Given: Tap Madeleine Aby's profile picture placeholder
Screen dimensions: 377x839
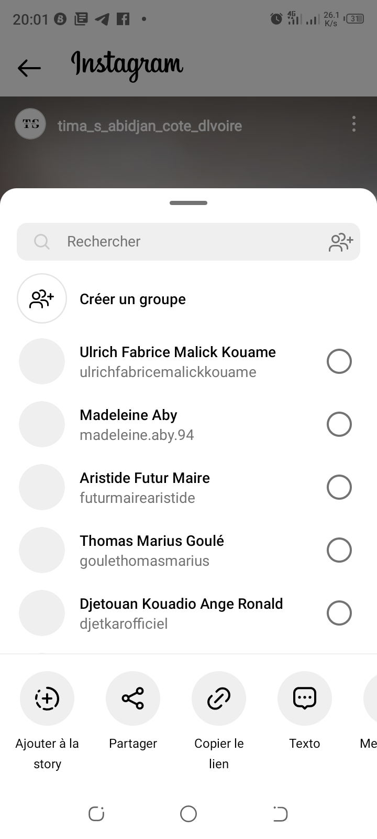Looking at the screenshot, I should pos(42,424).
